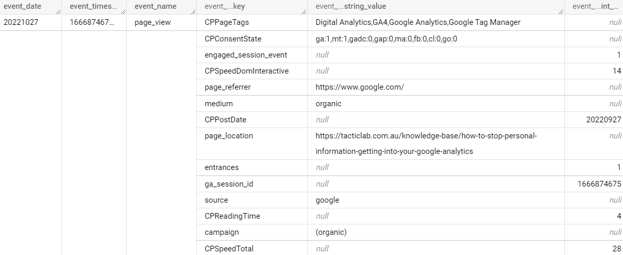623x255 pixels.
Task: Click the truncated int value column header
Action: (x=596, y=7)
